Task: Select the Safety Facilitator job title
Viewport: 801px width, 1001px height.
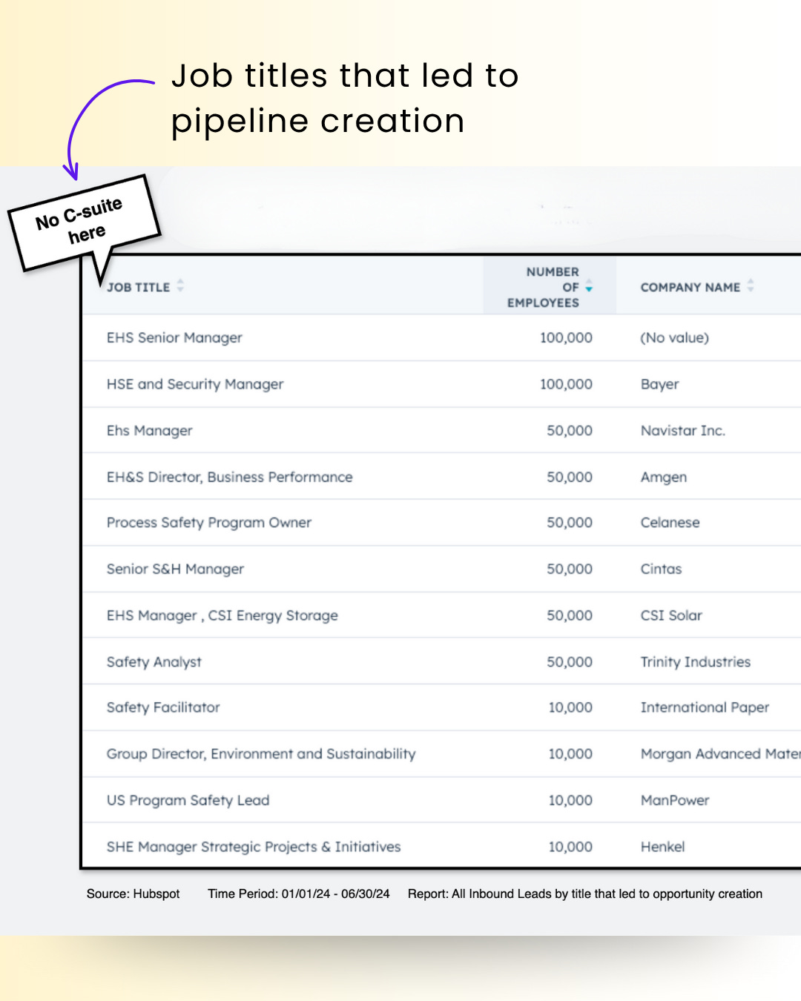Action: point(163,707)
